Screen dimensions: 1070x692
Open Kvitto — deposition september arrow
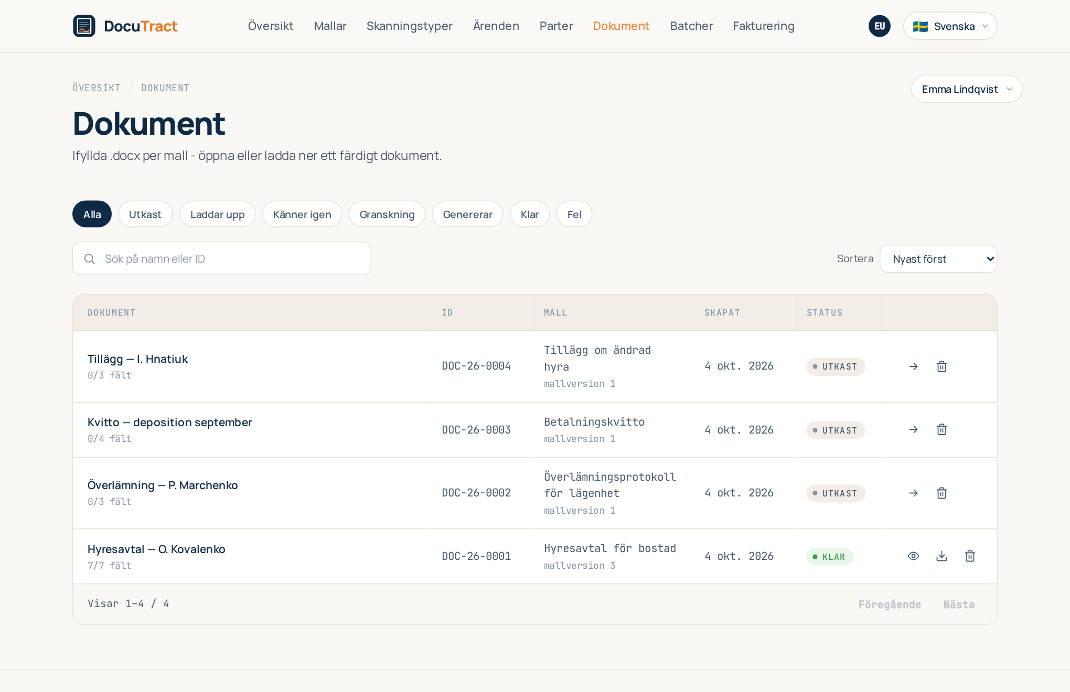coord(913,430)
